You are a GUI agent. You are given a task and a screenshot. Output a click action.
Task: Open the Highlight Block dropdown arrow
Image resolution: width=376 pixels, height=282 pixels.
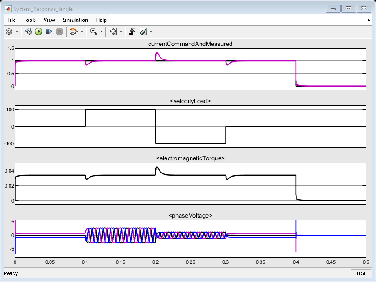pyautogui.click(x=82, y=32)
